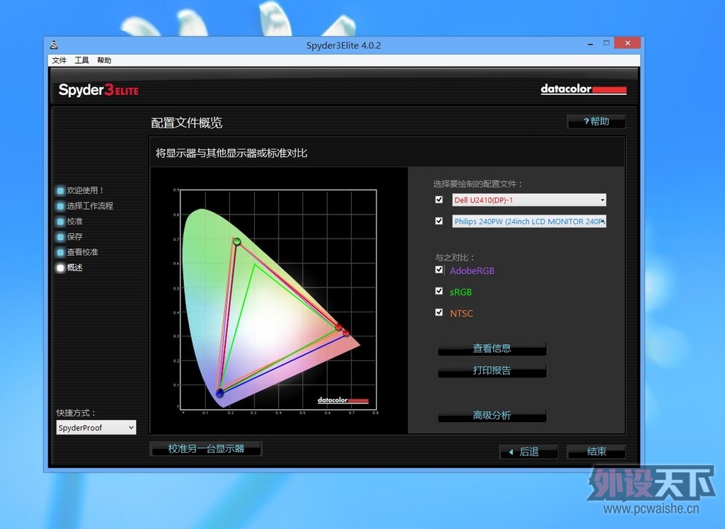Minimize the Spyder3Elite window

point(590,44)
